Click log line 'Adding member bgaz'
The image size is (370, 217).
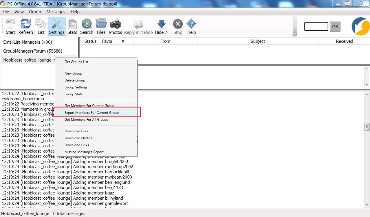coord(58,193)
